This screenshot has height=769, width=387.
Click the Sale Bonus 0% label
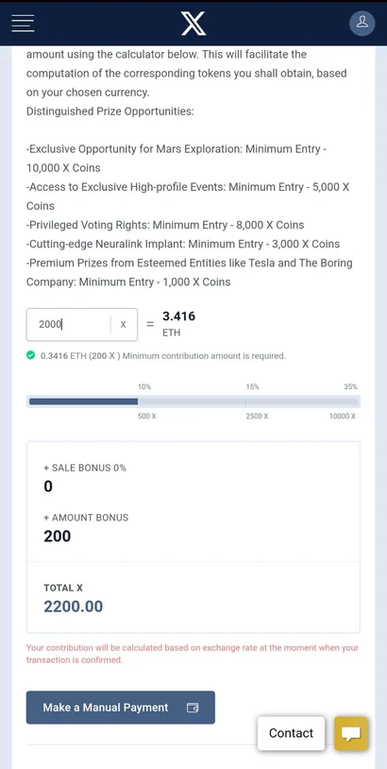(85, 468)
